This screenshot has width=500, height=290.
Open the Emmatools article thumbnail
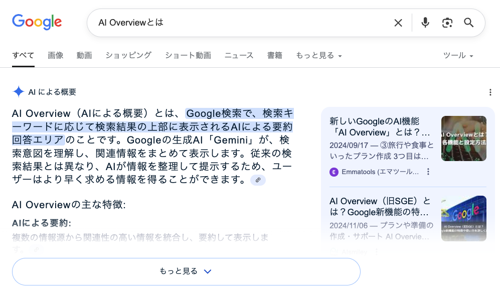(x=464, y=138)
